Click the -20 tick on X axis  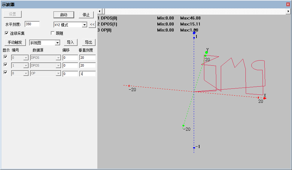point(129,86)
